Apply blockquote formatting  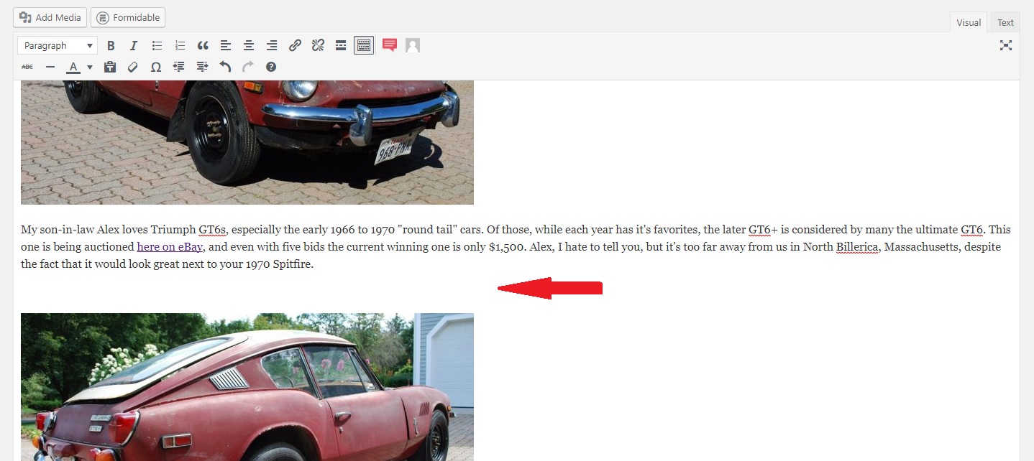point(203,45)
